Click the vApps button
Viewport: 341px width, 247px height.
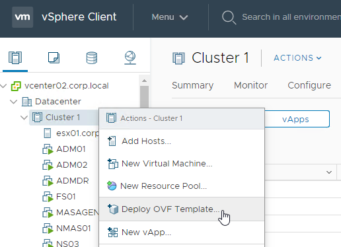(297, 119)
